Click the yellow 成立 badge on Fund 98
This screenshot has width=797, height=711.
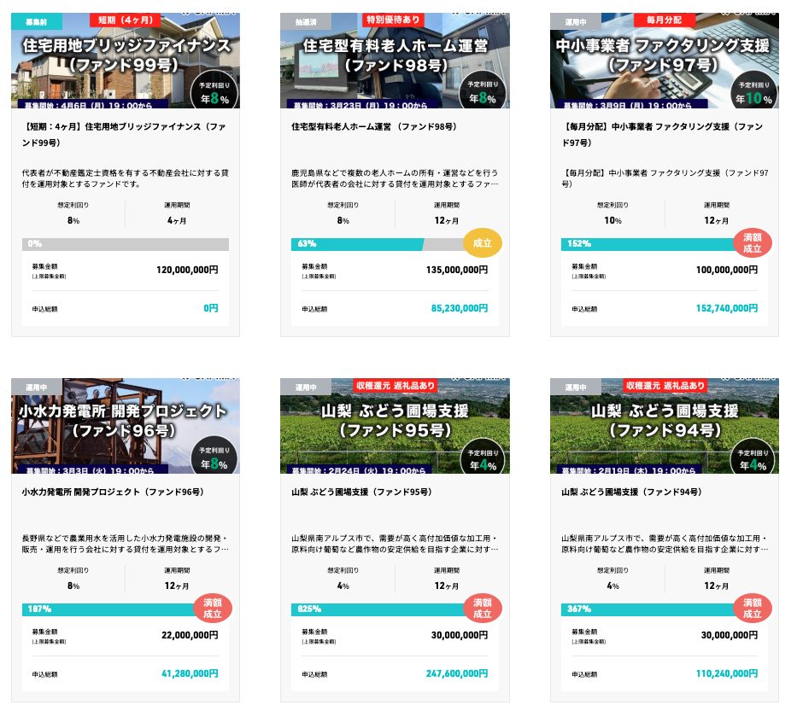click(x=483, y=243)
